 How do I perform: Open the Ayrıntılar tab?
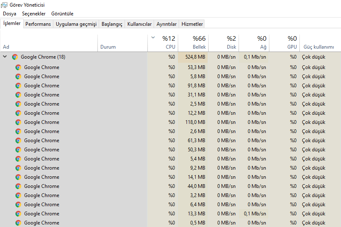(x=167, y=24)
